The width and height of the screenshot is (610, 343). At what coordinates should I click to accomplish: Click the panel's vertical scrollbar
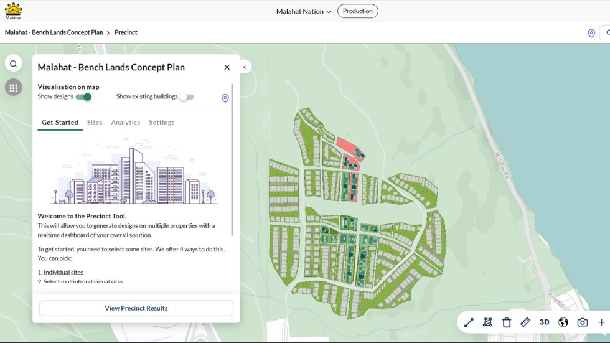(x=232, y=159)
